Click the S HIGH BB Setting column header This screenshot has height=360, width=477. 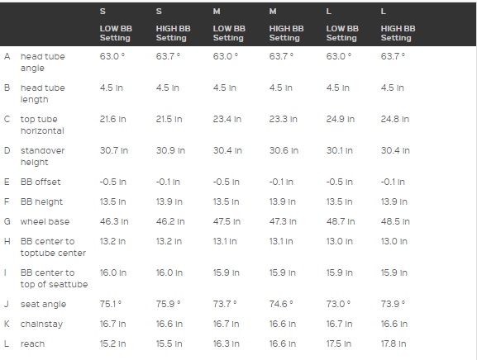click(173, 25)
